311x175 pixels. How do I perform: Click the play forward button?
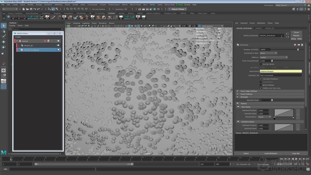296,159
